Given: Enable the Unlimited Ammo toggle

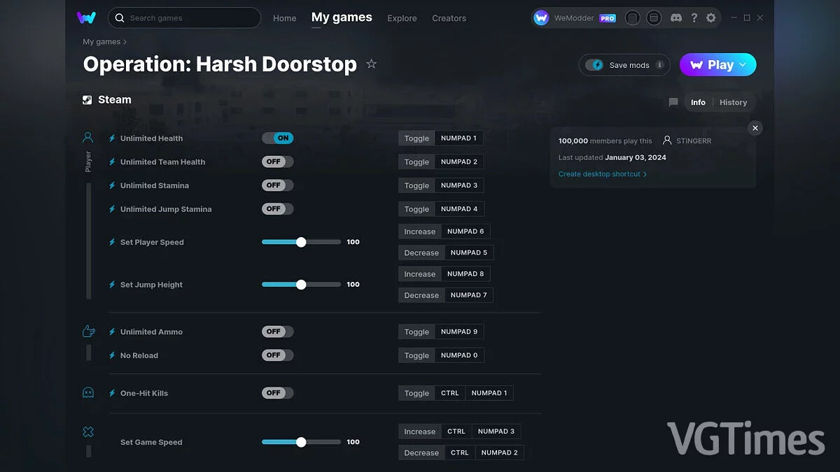Looking at the screenshot, I should coord(277,331).
